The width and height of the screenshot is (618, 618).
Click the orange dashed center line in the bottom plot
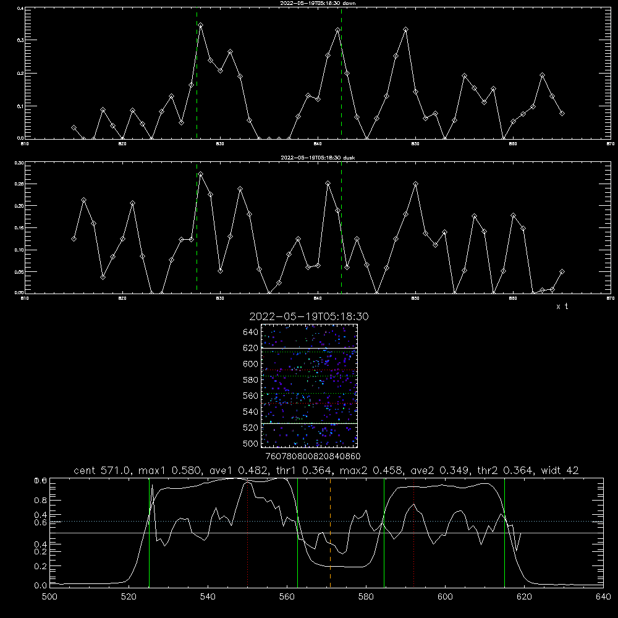[330, 533]
